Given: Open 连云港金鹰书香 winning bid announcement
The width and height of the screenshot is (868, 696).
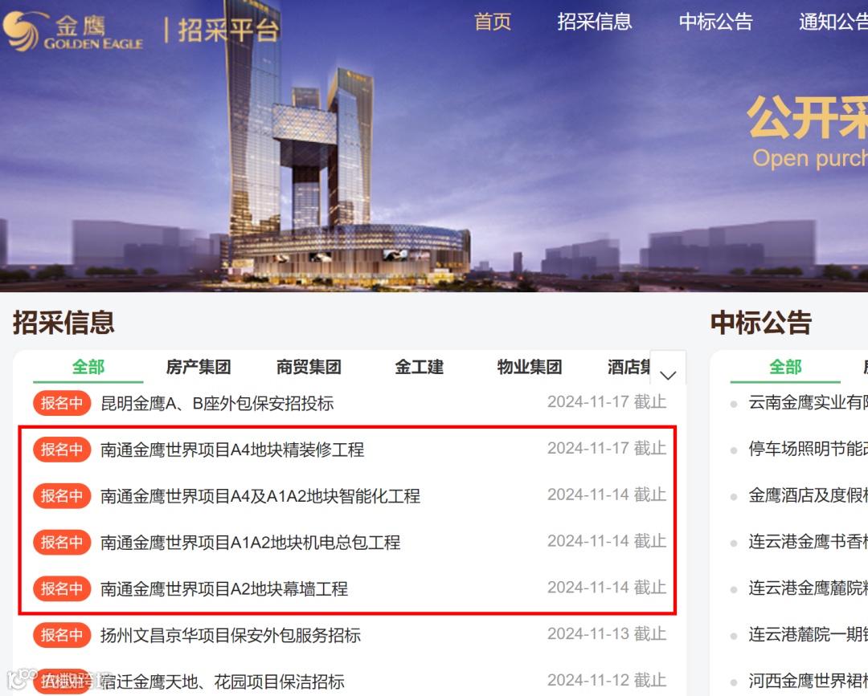Looking at the screenshot, I should (808, 542).
